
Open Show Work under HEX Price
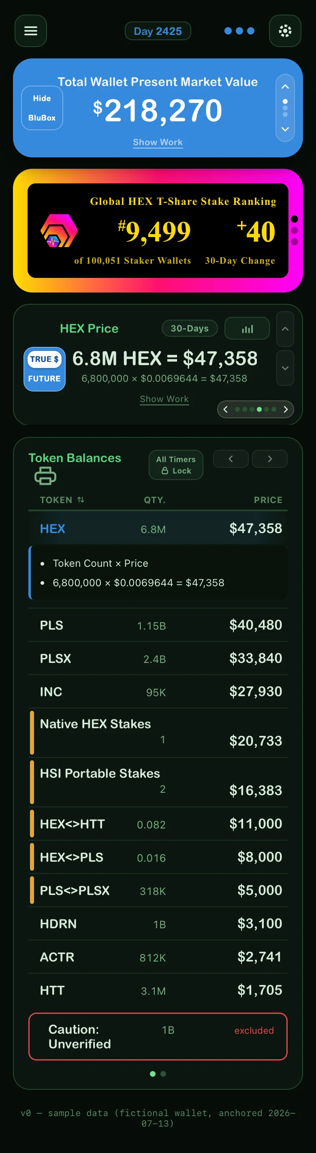[164, 399]
